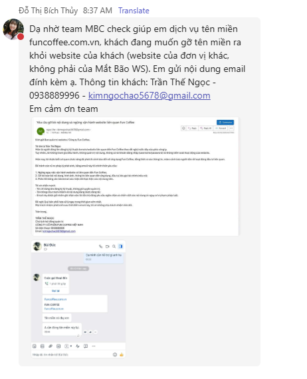Click the sender name Đỗ Thị Bích Thủy
The width and height of the screenshot is (307, 379).
(x=49, y=11)
